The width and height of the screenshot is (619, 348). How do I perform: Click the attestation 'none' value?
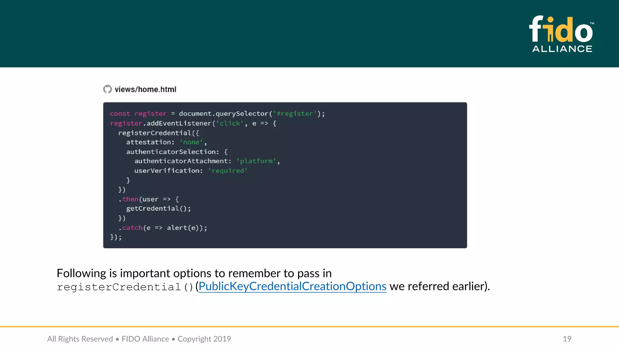point(191,142)
